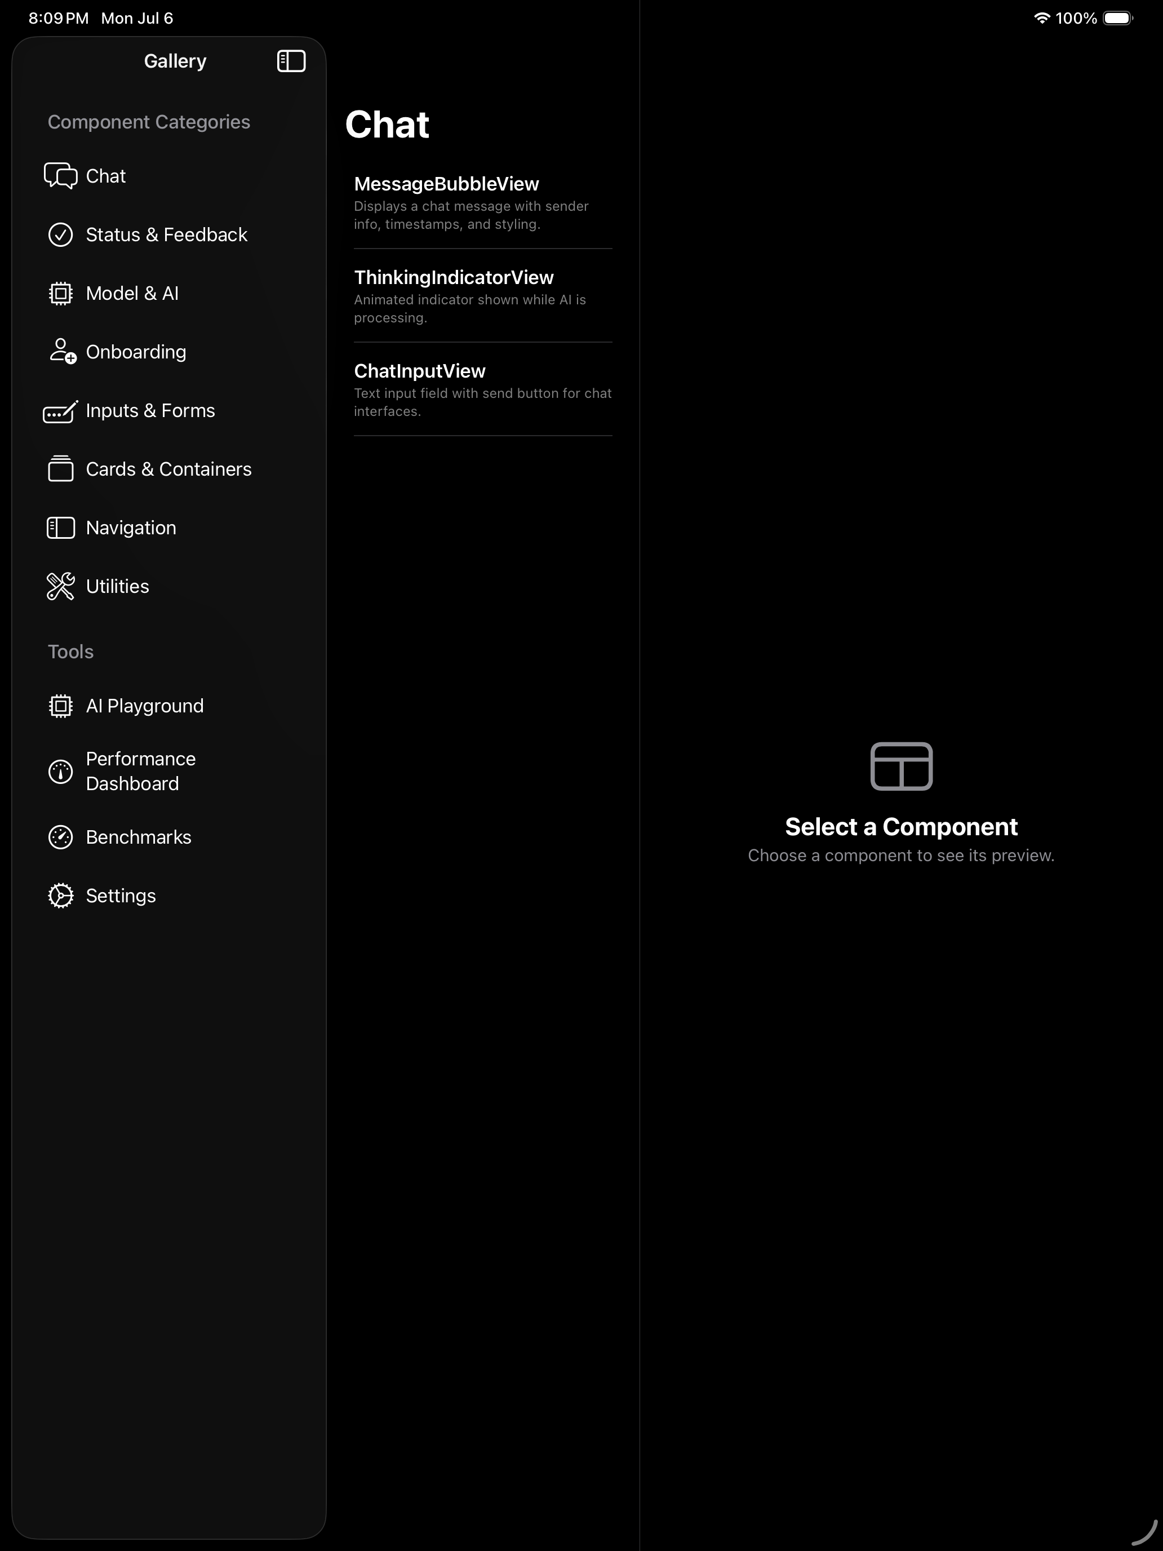Click the Wi-Fi status icon
1163x1551 pixels.
pos(1042,18)
